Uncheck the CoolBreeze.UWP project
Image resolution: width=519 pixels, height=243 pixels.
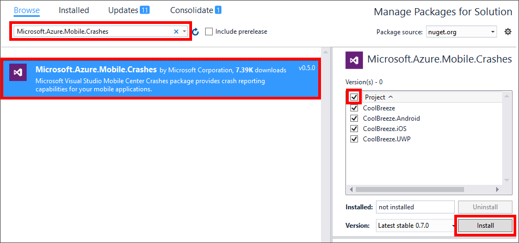tap(354, 139)
